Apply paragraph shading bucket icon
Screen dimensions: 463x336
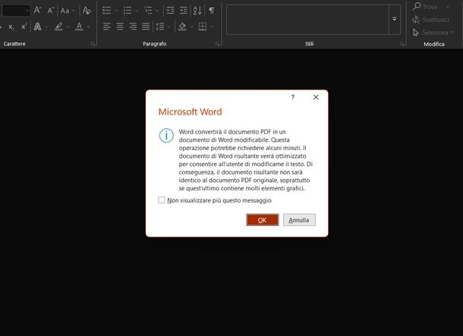click(x=182, y=27)
